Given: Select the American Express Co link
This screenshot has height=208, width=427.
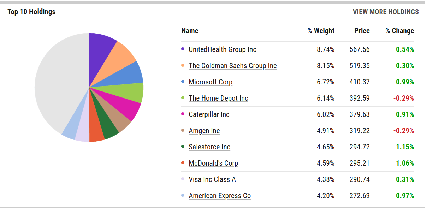Looking at the screenshot, I should pos(220,196).
